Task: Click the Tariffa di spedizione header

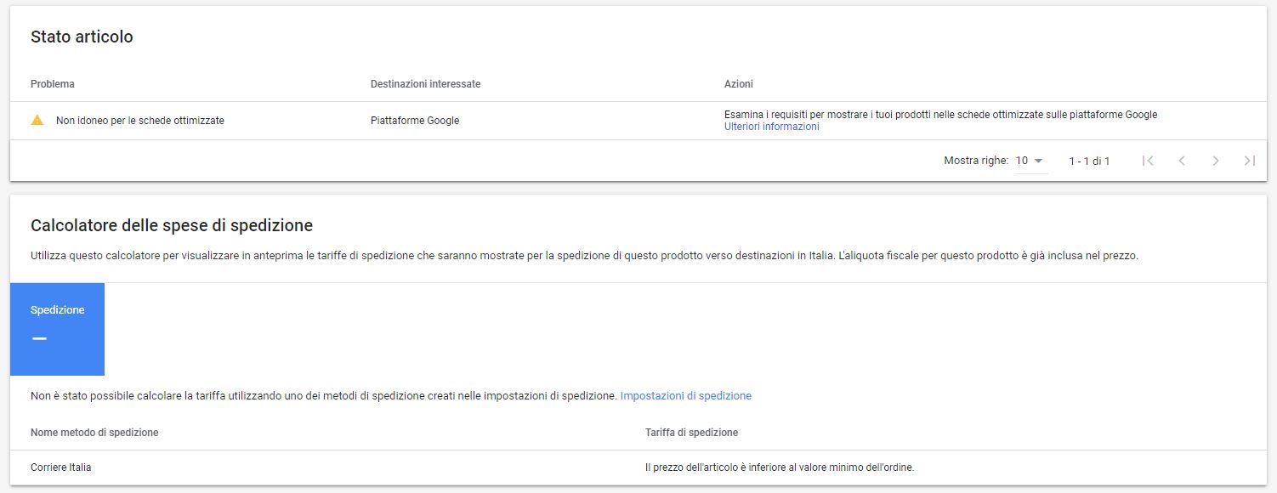Action: pos(691,433)
